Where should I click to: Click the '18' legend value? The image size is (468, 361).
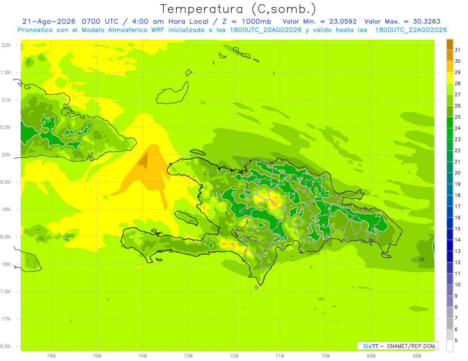(458, 195)
